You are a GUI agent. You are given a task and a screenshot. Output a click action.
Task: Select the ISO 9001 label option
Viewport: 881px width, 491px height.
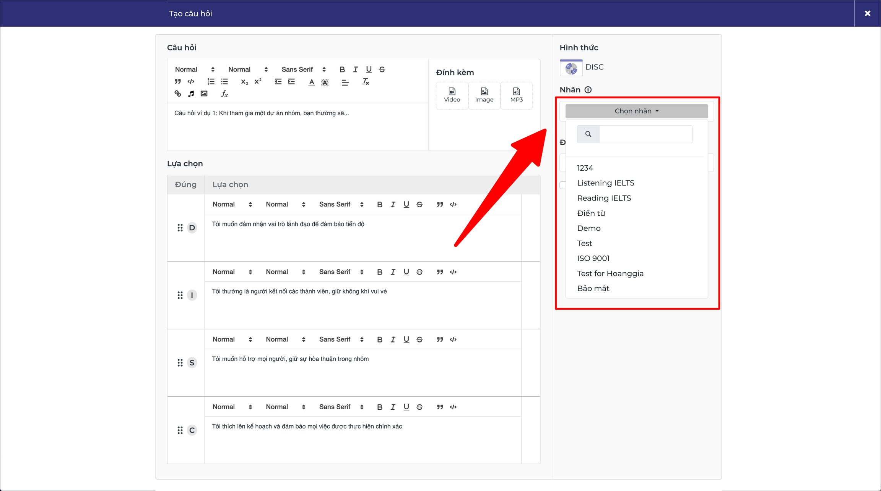tap(593, 258)
